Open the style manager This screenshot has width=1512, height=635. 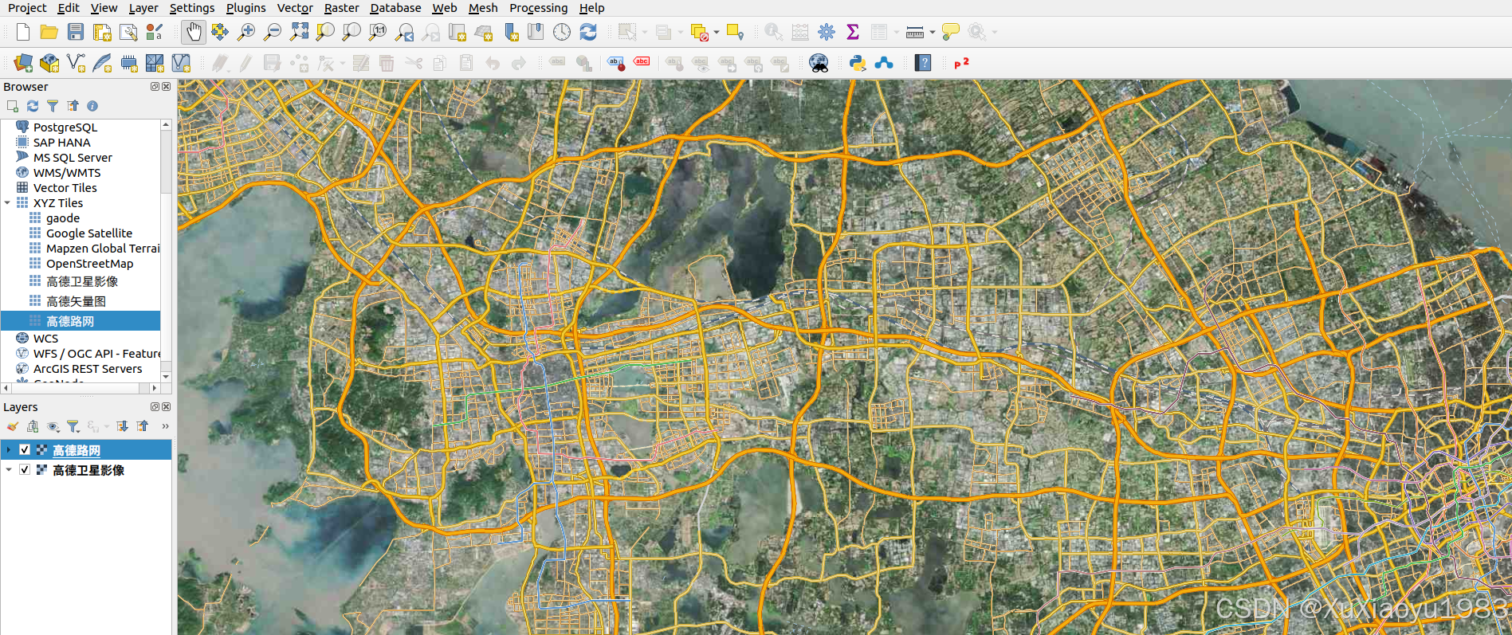coord(155,32)
